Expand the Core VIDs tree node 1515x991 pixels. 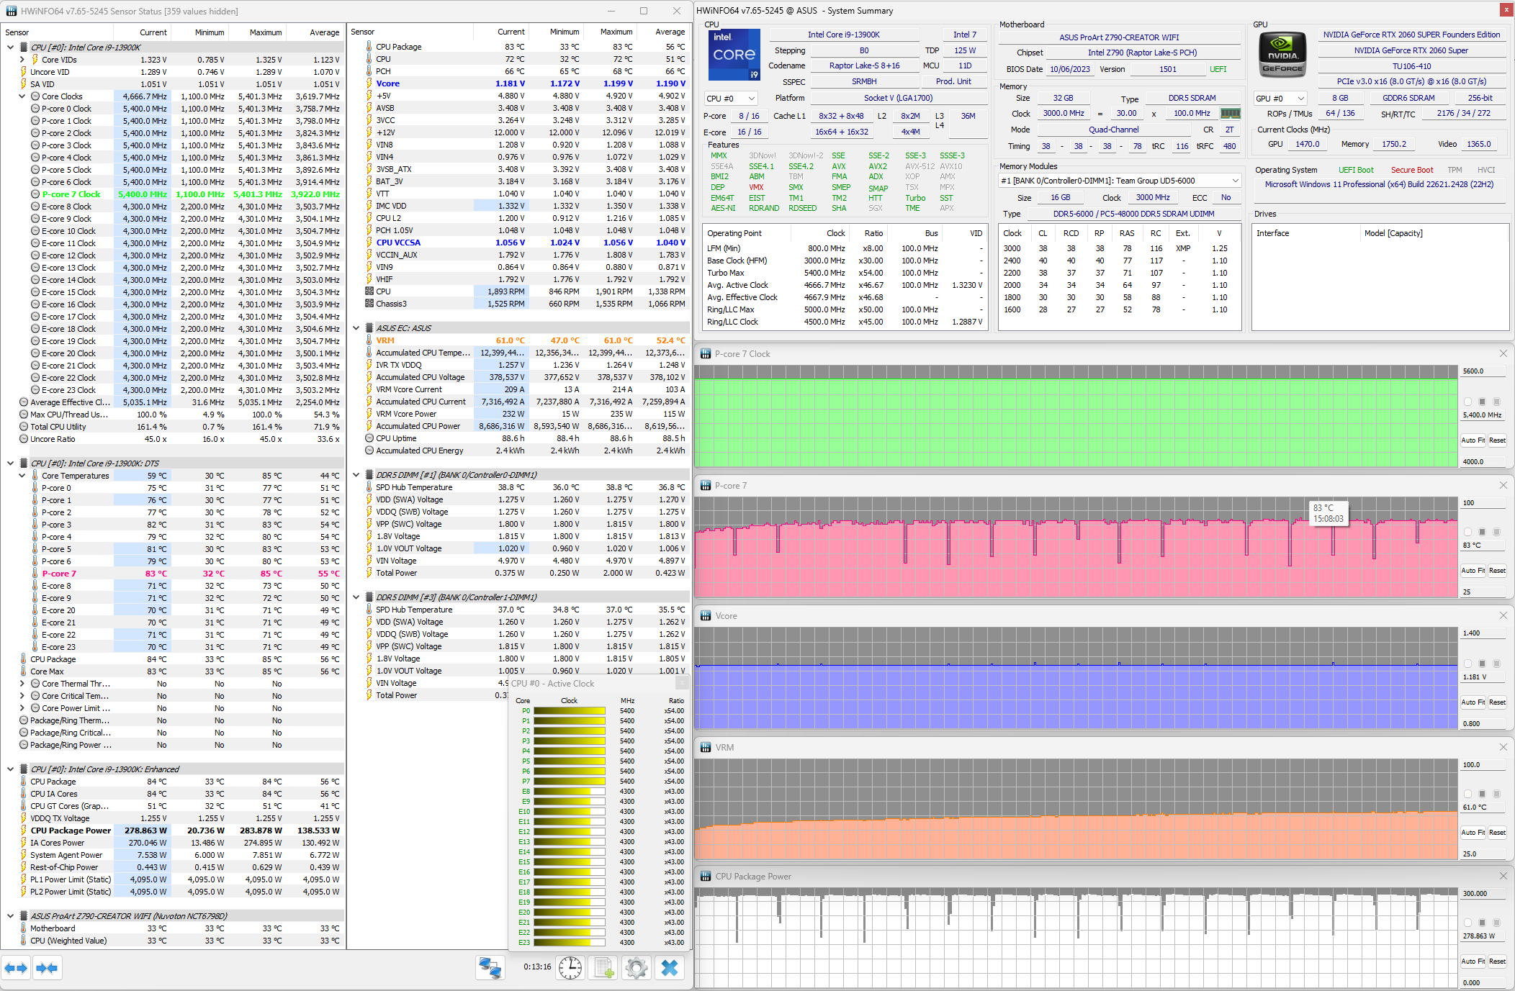coord(22,60)
